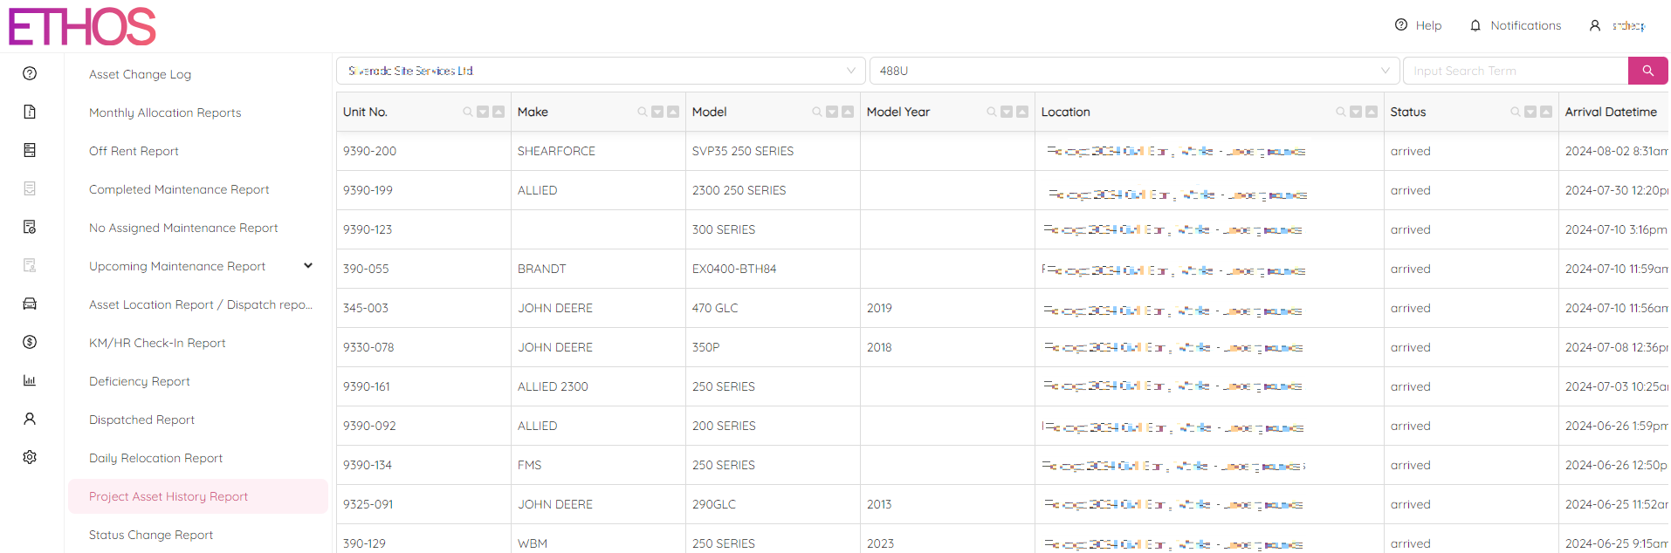This screenshot has width=1671, height=553.
Task: Open the user person icon in sidebar
Action: coord(30,419)
